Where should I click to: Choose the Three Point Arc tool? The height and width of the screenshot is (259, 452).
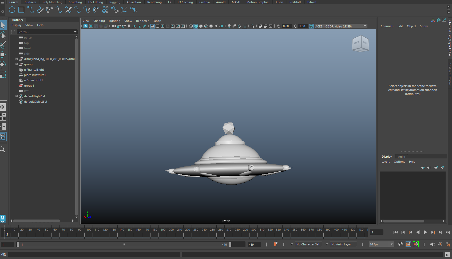pyautogui.click(x=49, y=10)
